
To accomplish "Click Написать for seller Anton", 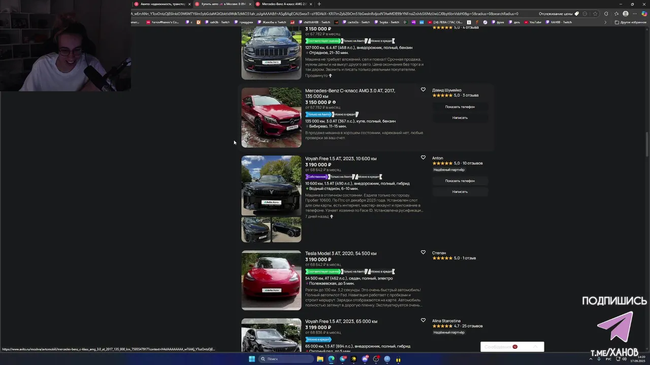I will tap(460, 192).
